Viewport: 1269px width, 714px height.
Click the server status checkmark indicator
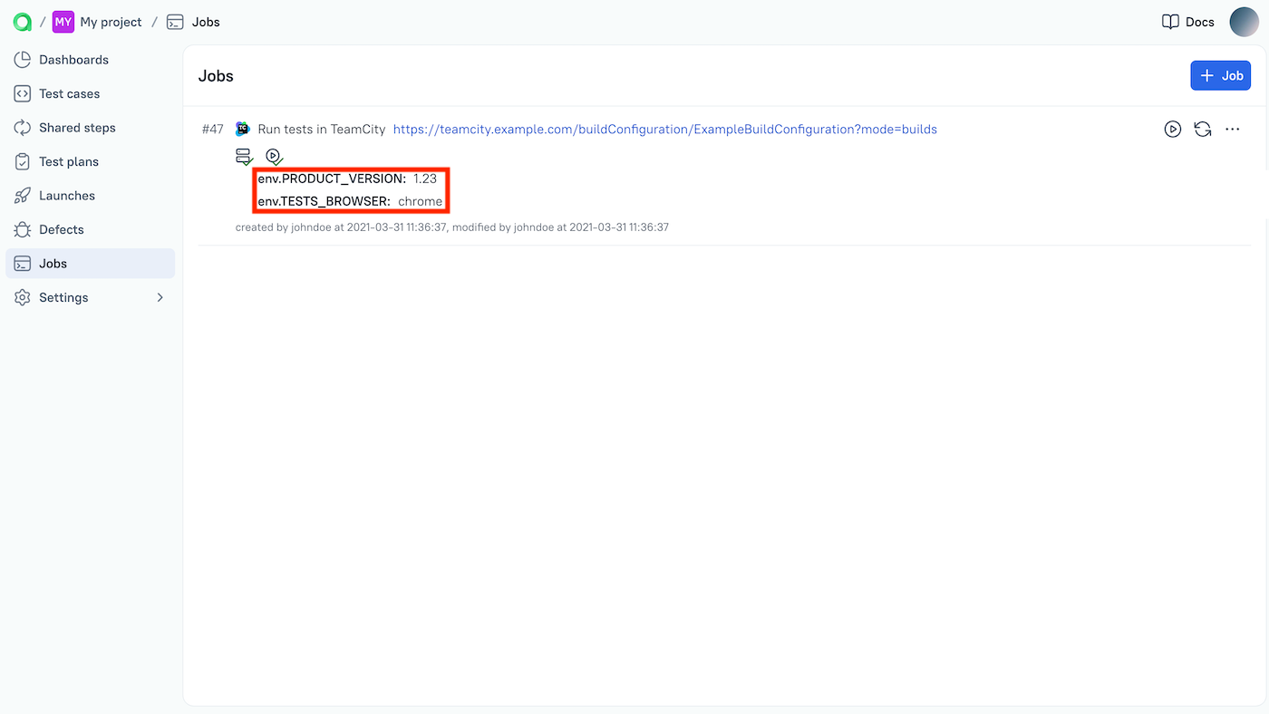pyautogui.click(x=244, y=156)
